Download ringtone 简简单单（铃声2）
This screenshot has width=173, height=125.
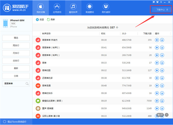(x=162, y=48)
